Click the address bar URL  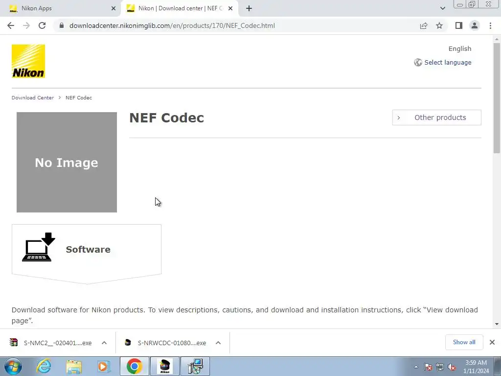coord(172,25)
